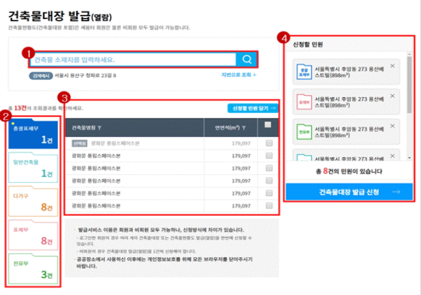Remove the 총괄표제부 item with its X button
The width and height of the screenshot is (421, 295).
392,66
